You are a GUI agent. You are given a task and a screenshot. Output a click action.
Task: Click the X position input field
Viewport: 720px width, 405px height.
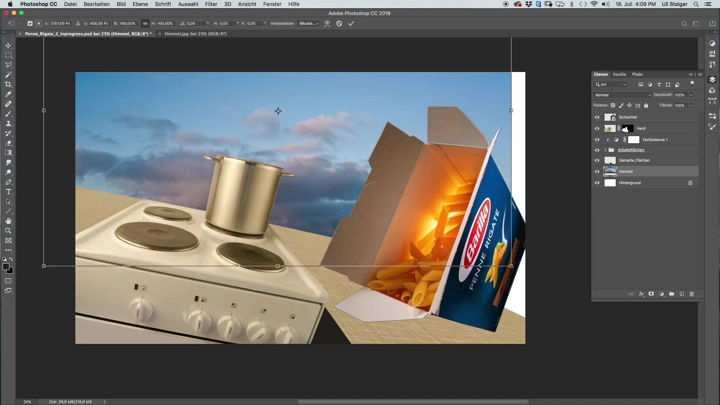click(x=60, y=23)
